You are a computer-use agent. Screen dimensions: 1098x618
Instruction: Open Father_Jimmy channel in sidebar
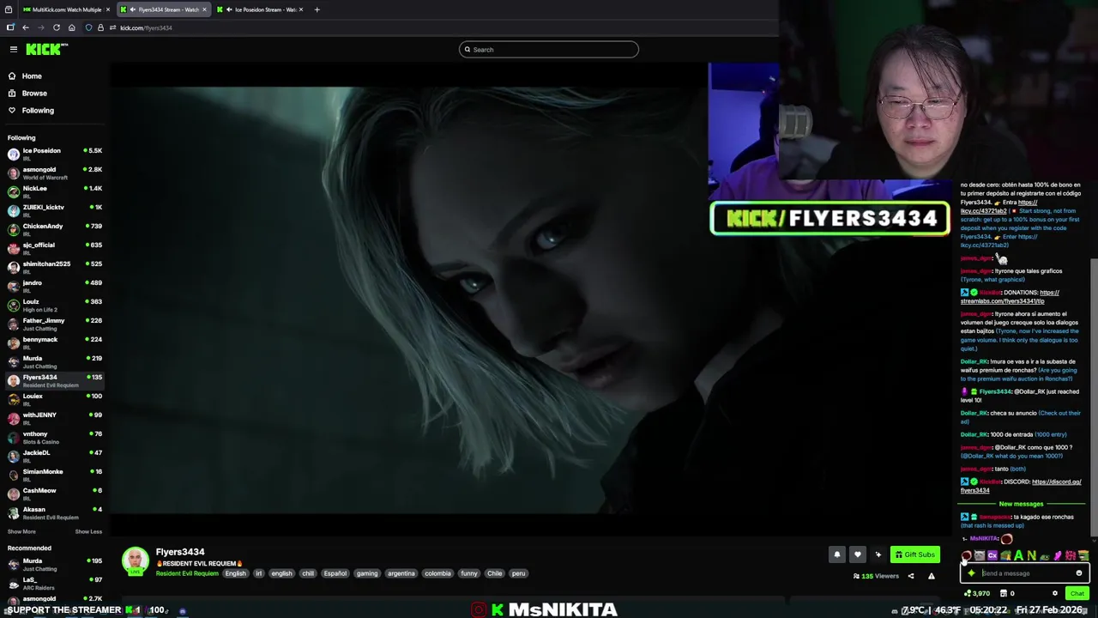(x=53, y=324)
